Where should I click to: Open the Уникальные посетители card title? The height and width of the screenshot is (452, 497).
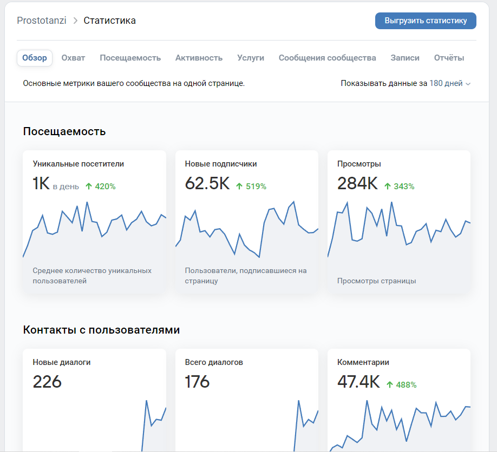pos(79,164)
